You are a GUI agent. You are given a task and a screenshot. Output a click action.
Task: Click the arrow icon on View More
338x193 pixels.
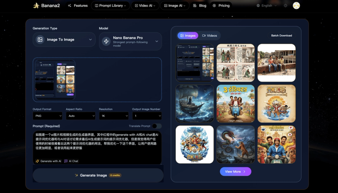coord(244,172)
